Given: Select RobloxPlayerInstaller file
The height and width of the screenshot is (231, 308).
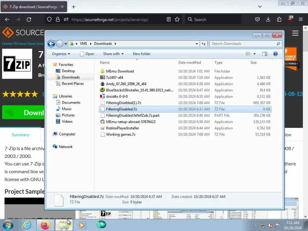Looking at the screenshot, I should click(x=185, y=128).
